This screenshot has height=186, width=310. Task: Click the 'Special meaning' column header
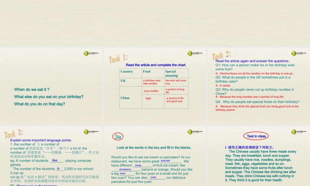coord(171,73)
